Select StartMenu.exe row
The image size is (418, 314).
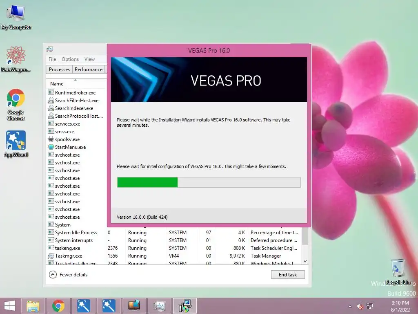76,147
